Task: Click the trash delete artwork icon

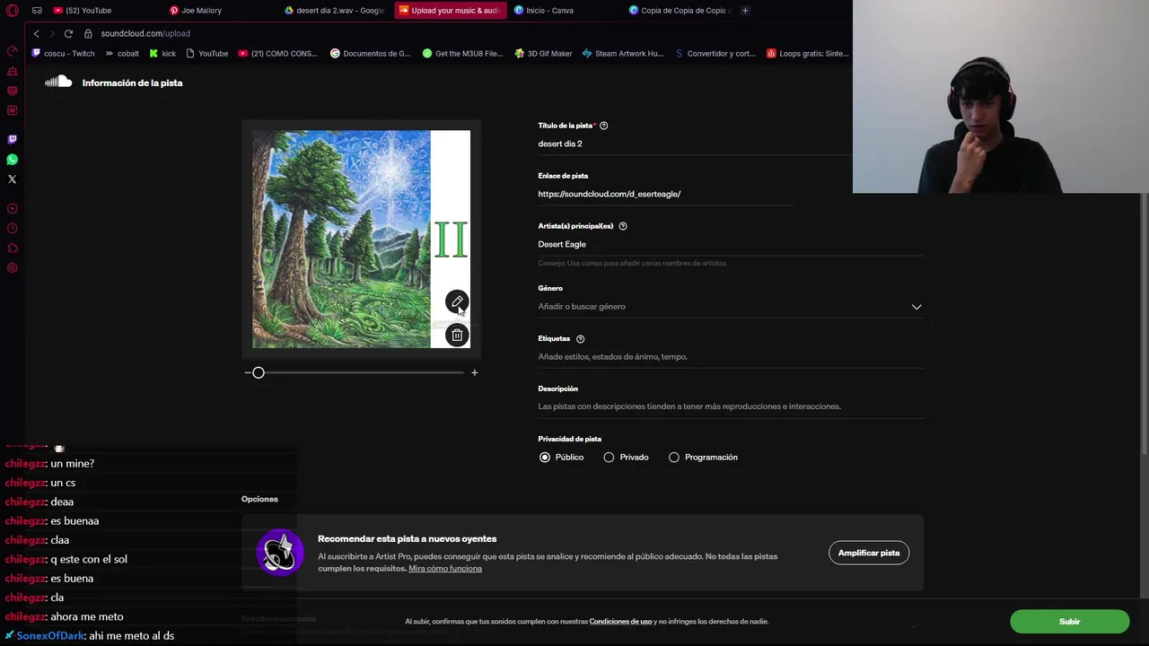Action: [x=457, y=335]
